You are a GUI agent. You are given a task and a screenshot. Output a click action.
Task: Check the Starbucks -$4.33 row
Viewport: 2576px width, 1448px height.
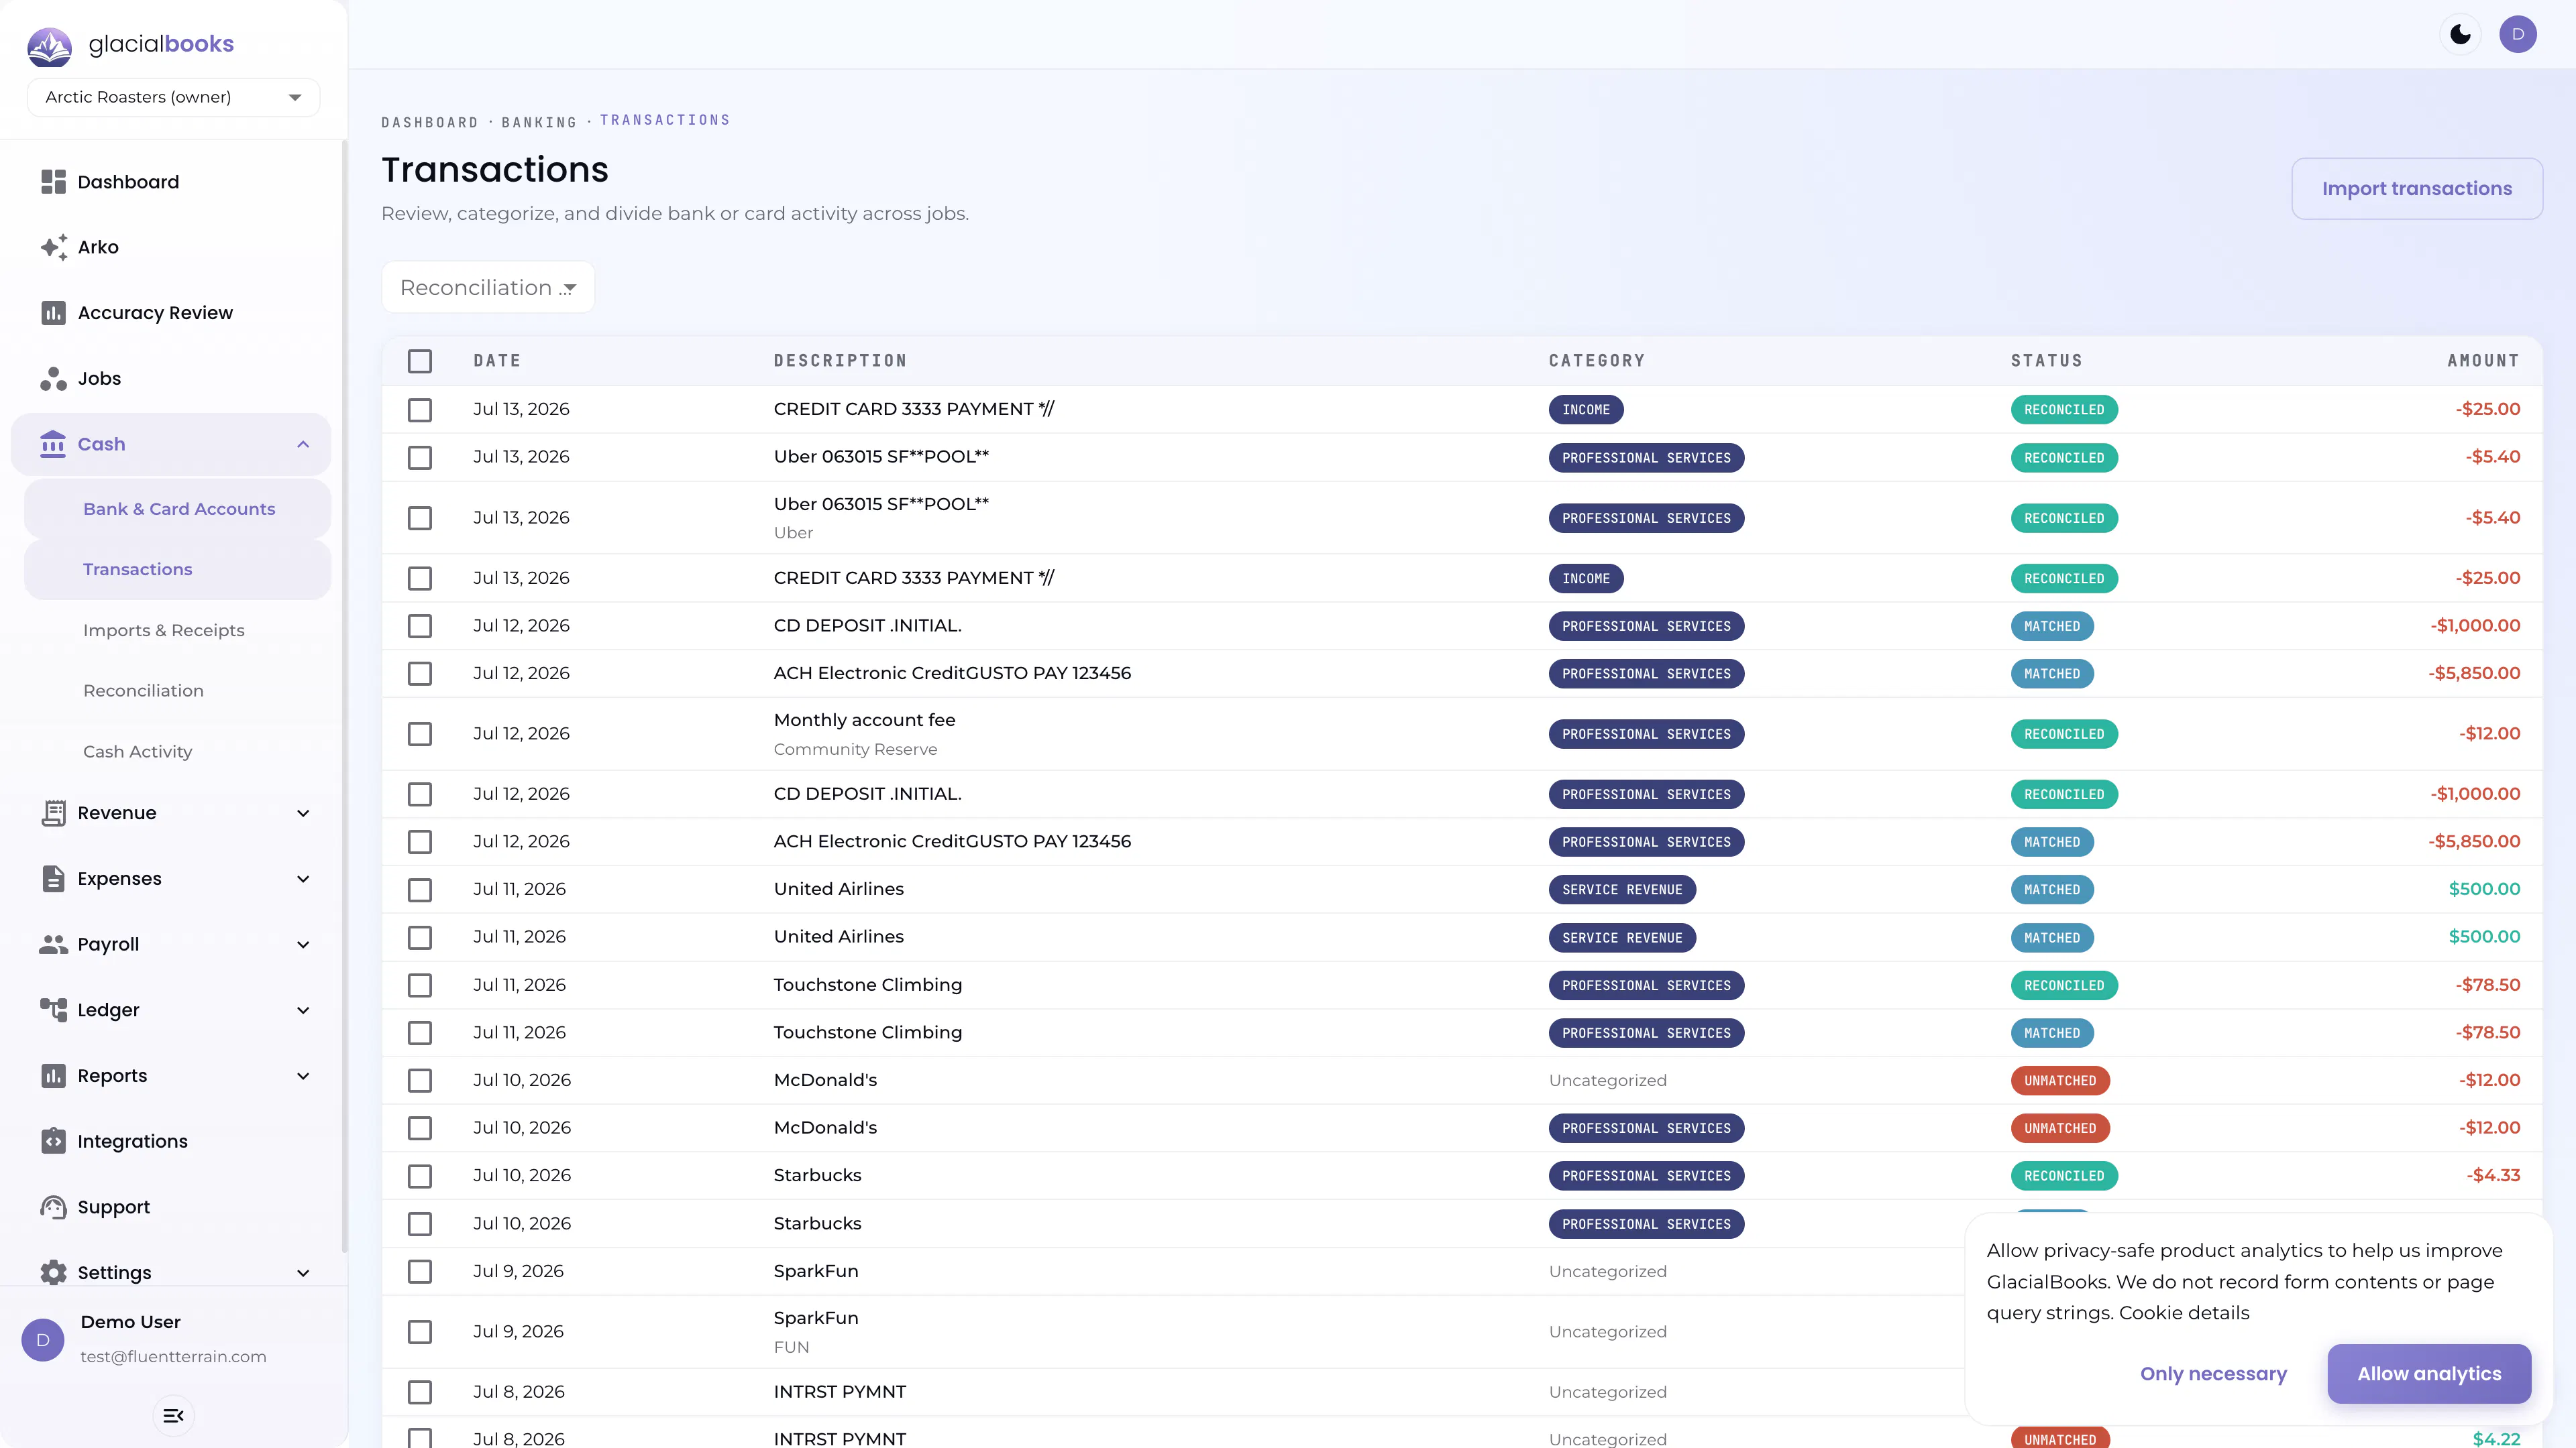420,1176
